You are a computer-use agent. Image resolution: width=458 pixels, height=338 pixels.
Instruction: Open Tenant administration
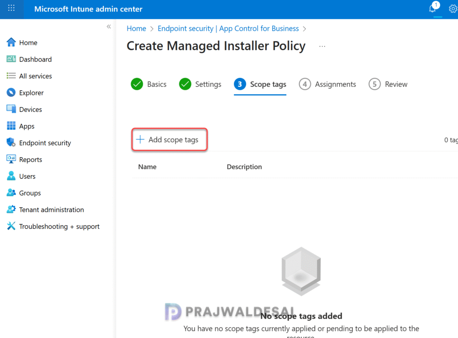click(51, 210)
